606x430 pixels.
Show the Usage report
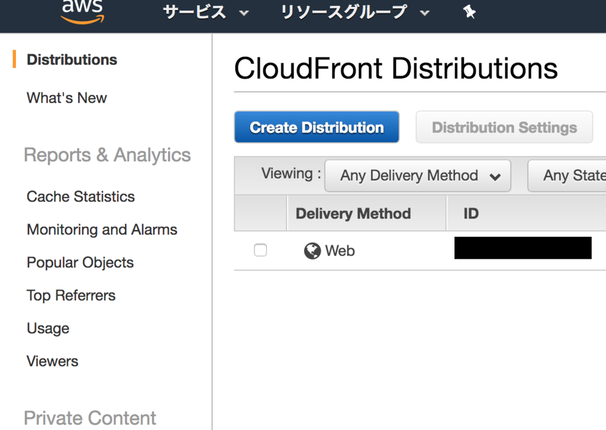point(48,328)
